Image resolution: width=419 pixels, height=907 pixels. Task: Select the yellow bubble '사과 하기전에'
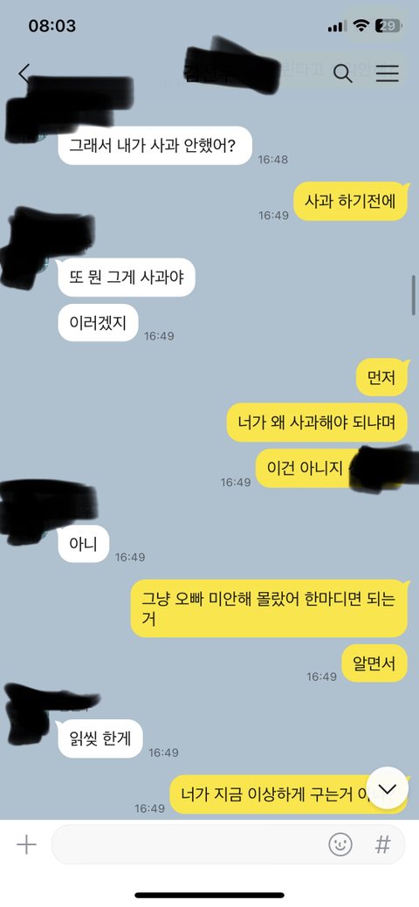click(x=351, y=202)
